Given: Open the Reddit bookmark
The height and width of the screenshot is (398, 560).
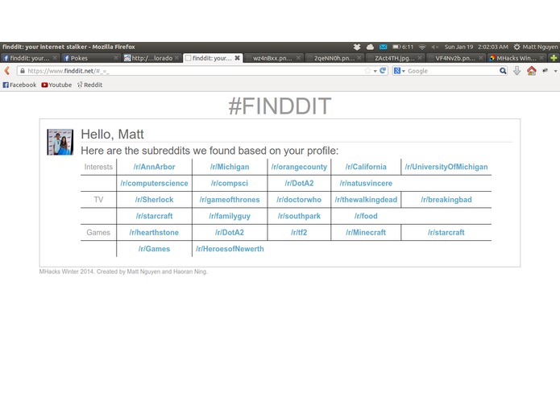Looking at the screenshot, I should [90, 85].
